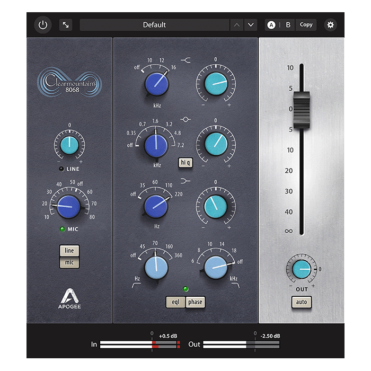Image resolution: width=371 pixels, height=371 pixels.
Task: Open the settings gear icon
Action: click(x=331, y=25)
